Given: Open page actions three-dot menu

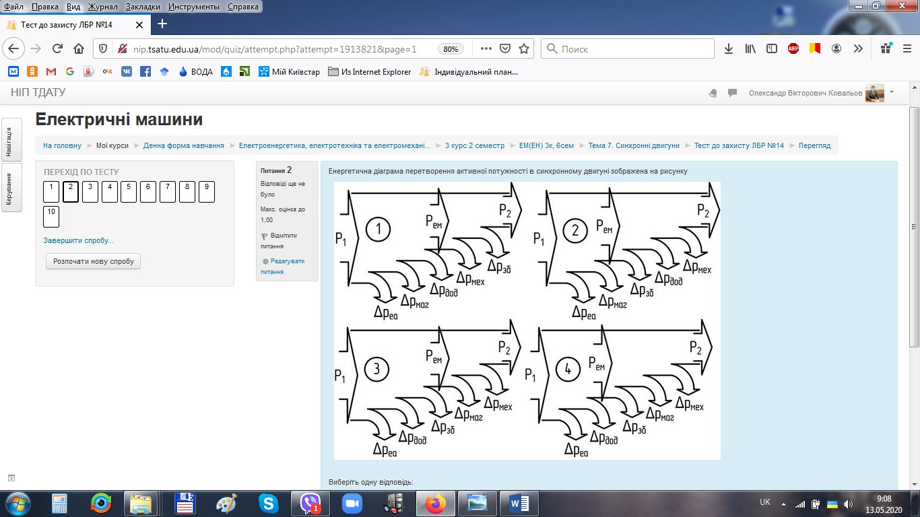Looking at the screenshot, I should point(486,49).
